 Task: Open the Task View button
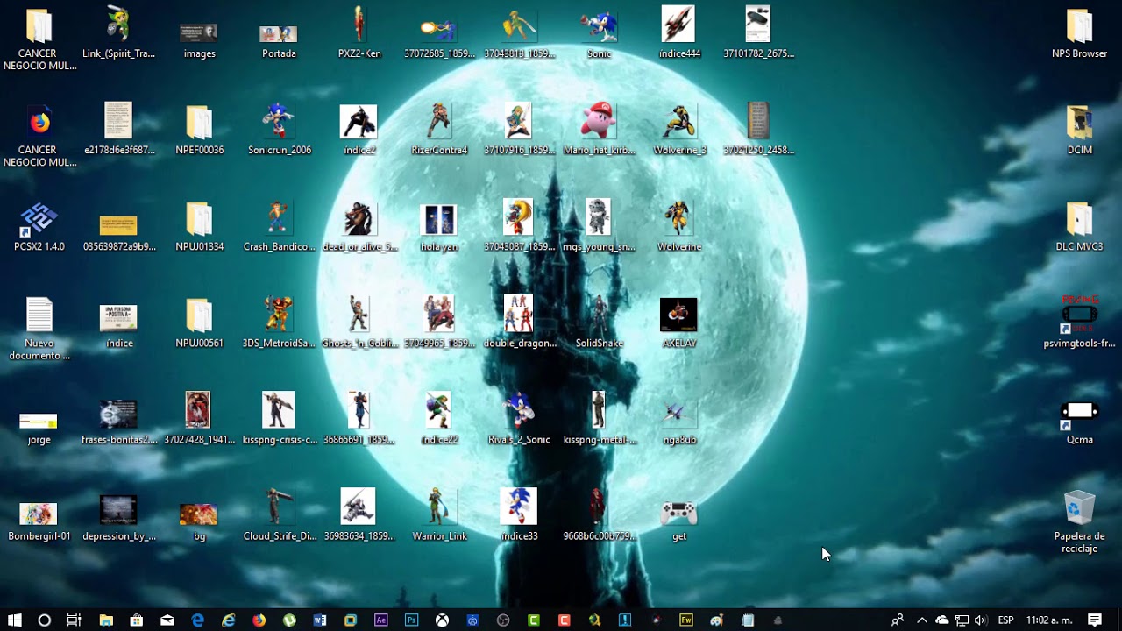(75, 620)
